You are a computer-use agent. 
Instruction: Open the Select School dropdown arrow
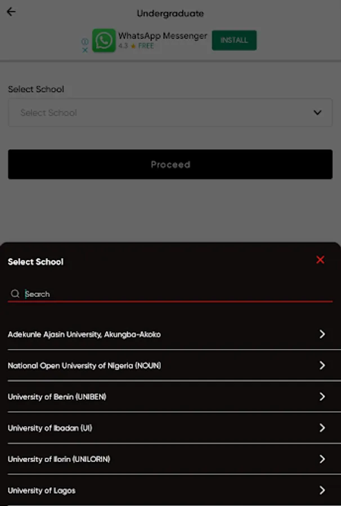point(317,112)
